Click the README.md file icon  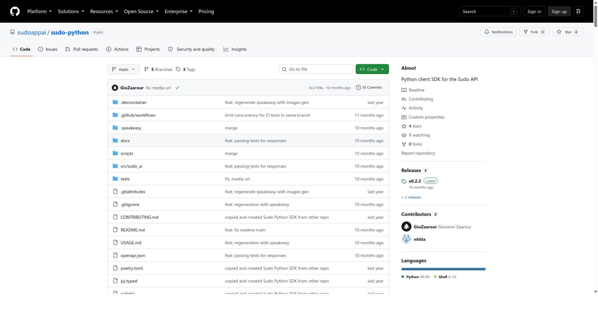115,230
